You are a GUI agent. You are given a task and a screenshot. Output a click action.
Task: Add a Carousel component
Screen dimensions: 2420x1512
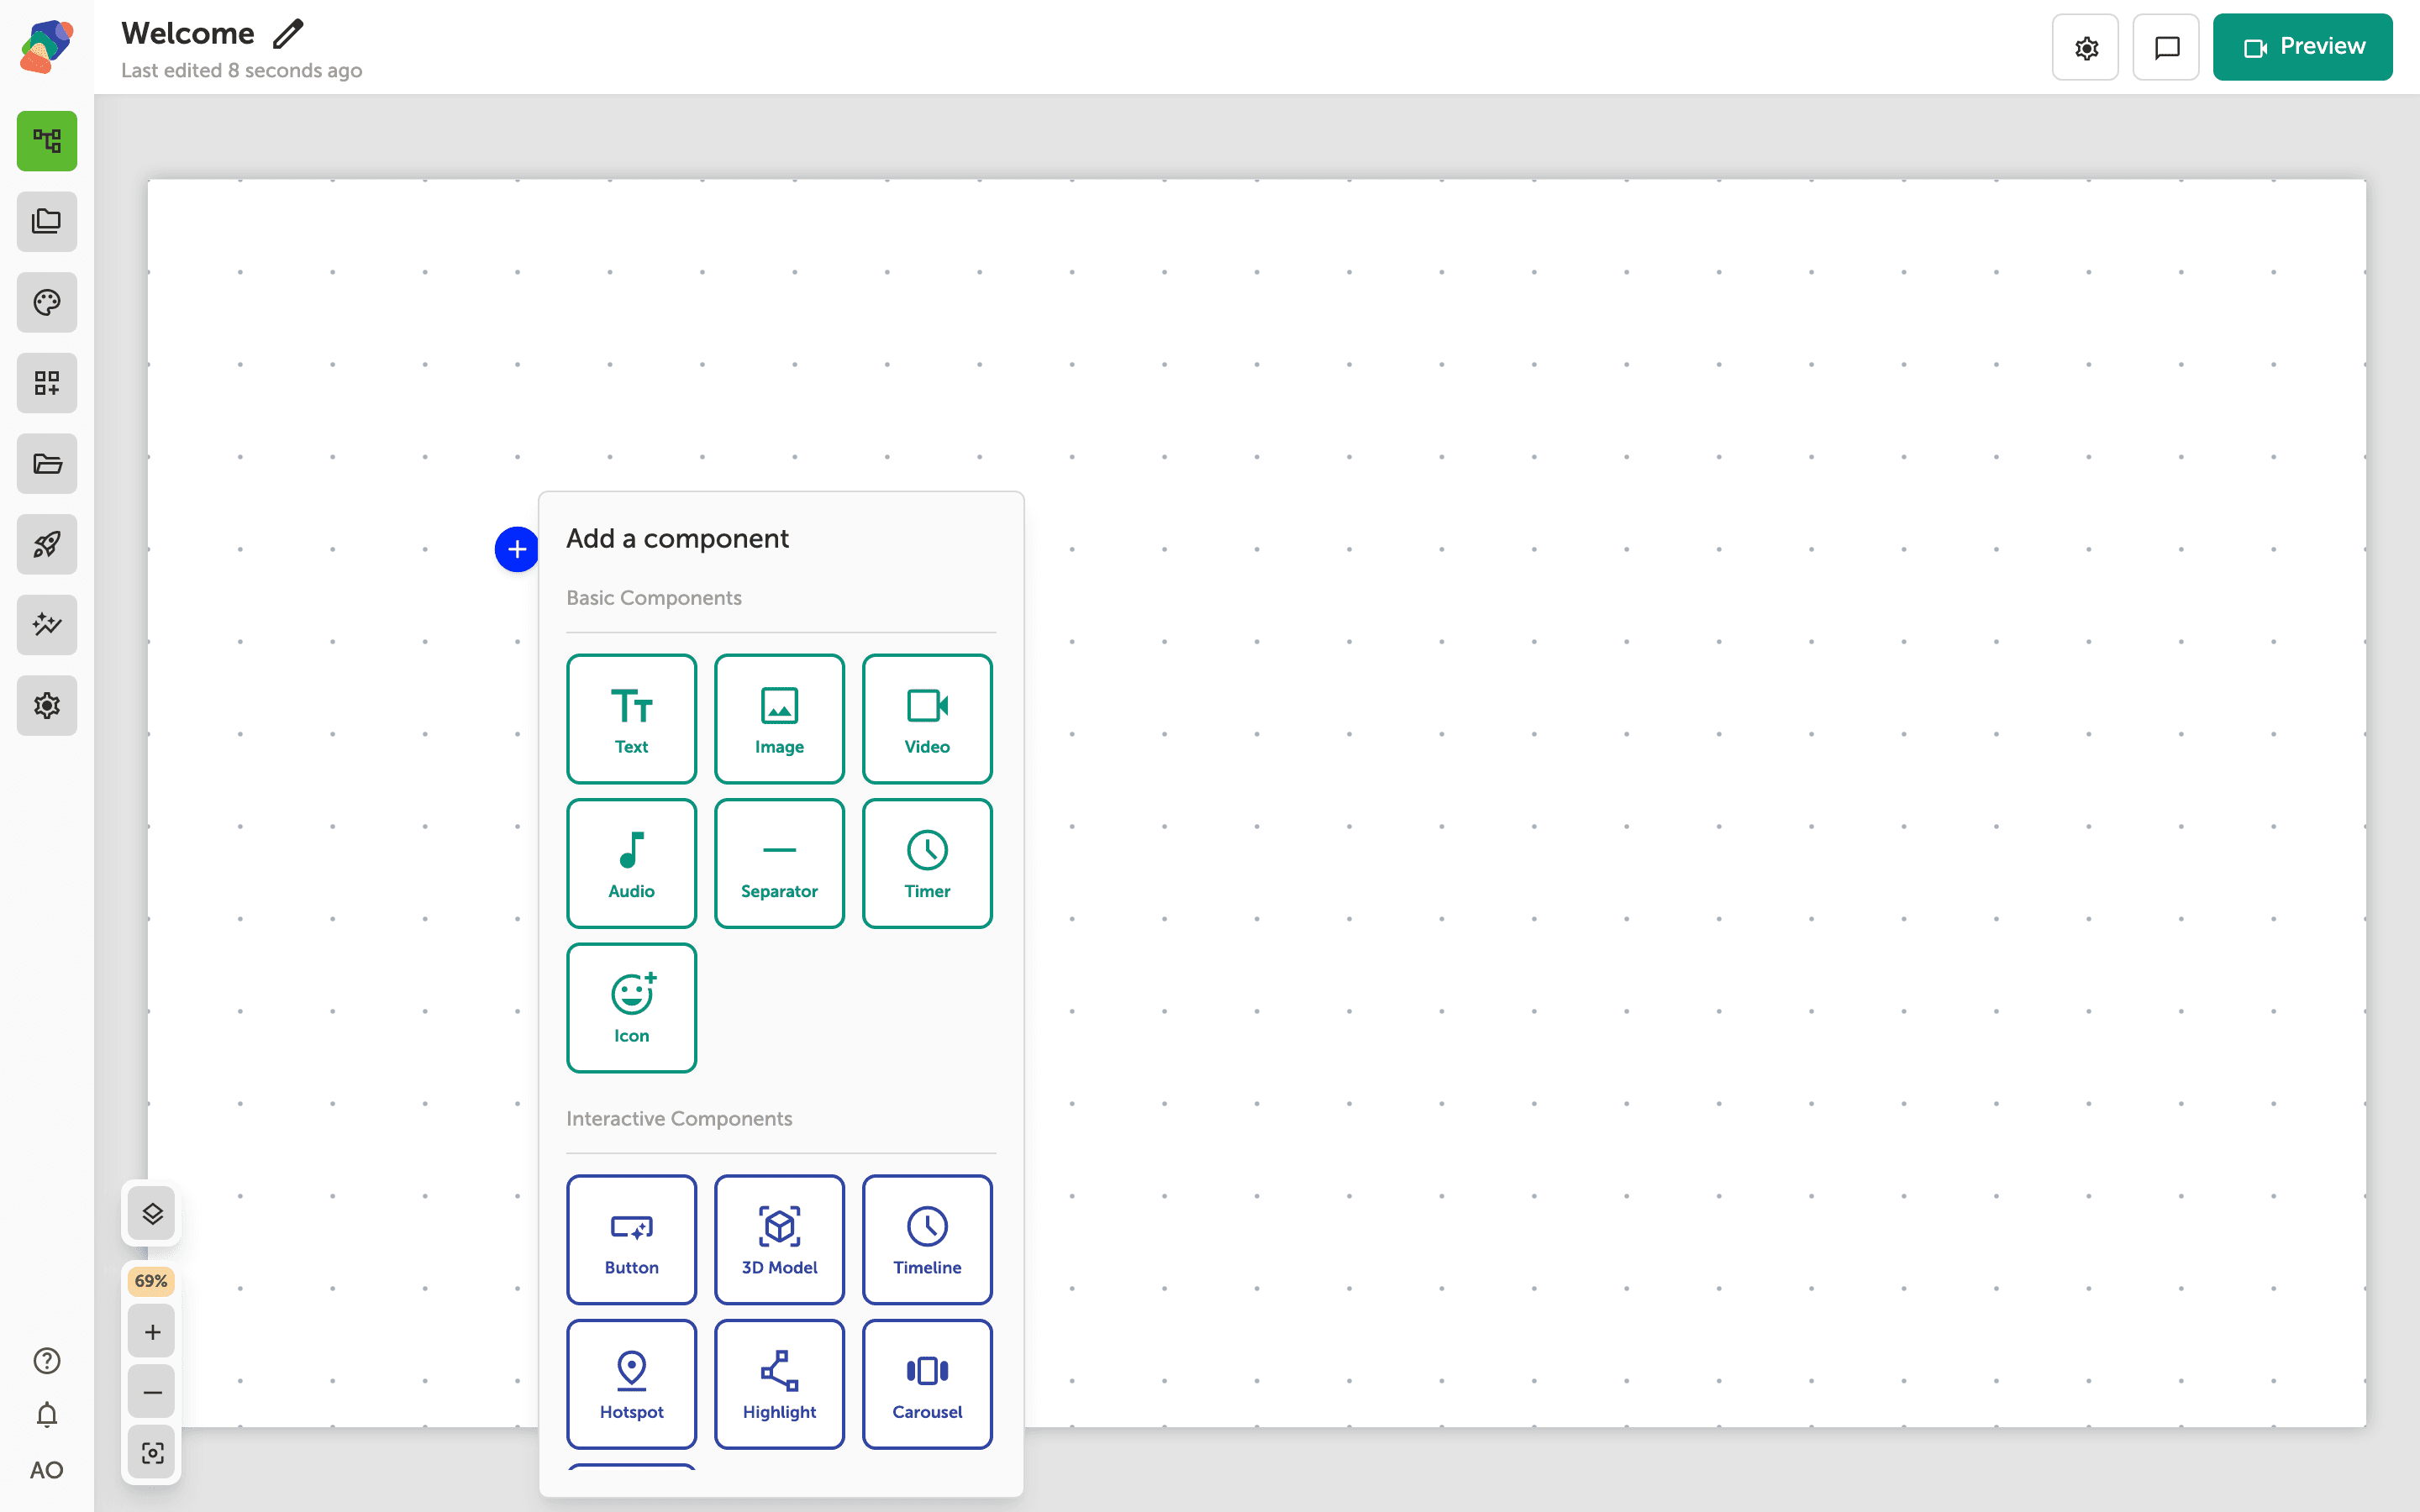tap(928, 1384)
